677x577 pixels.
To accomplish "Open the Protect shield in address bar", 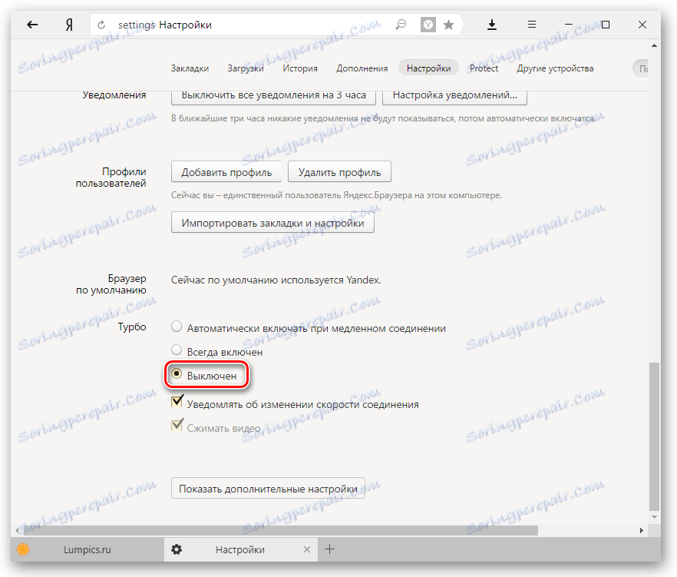I will click(x=428, y=24).
